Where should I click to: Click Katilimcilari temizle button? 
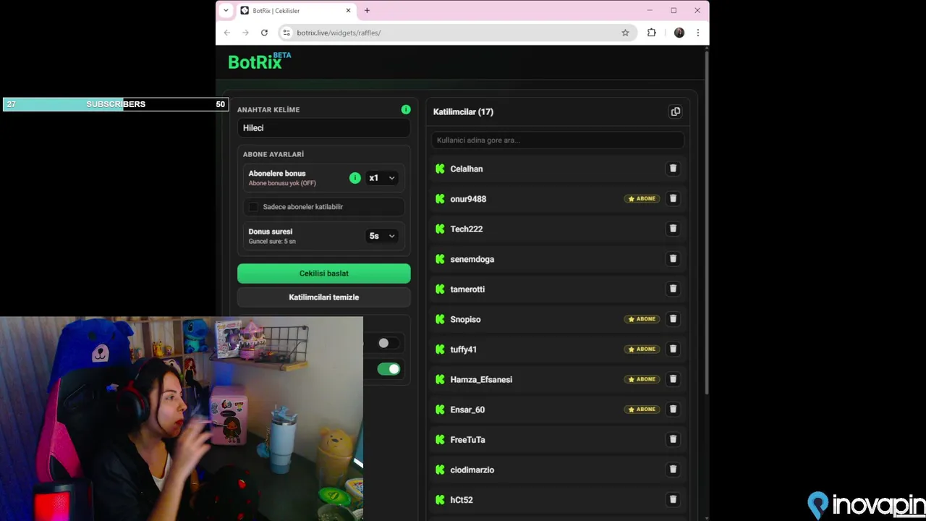coord(324,297)
